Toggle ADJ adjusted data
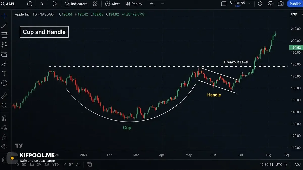 (297, 165)
